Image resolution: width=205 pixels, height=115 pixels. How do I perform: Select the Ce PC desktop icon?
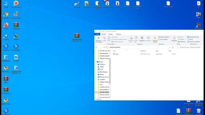6,4
